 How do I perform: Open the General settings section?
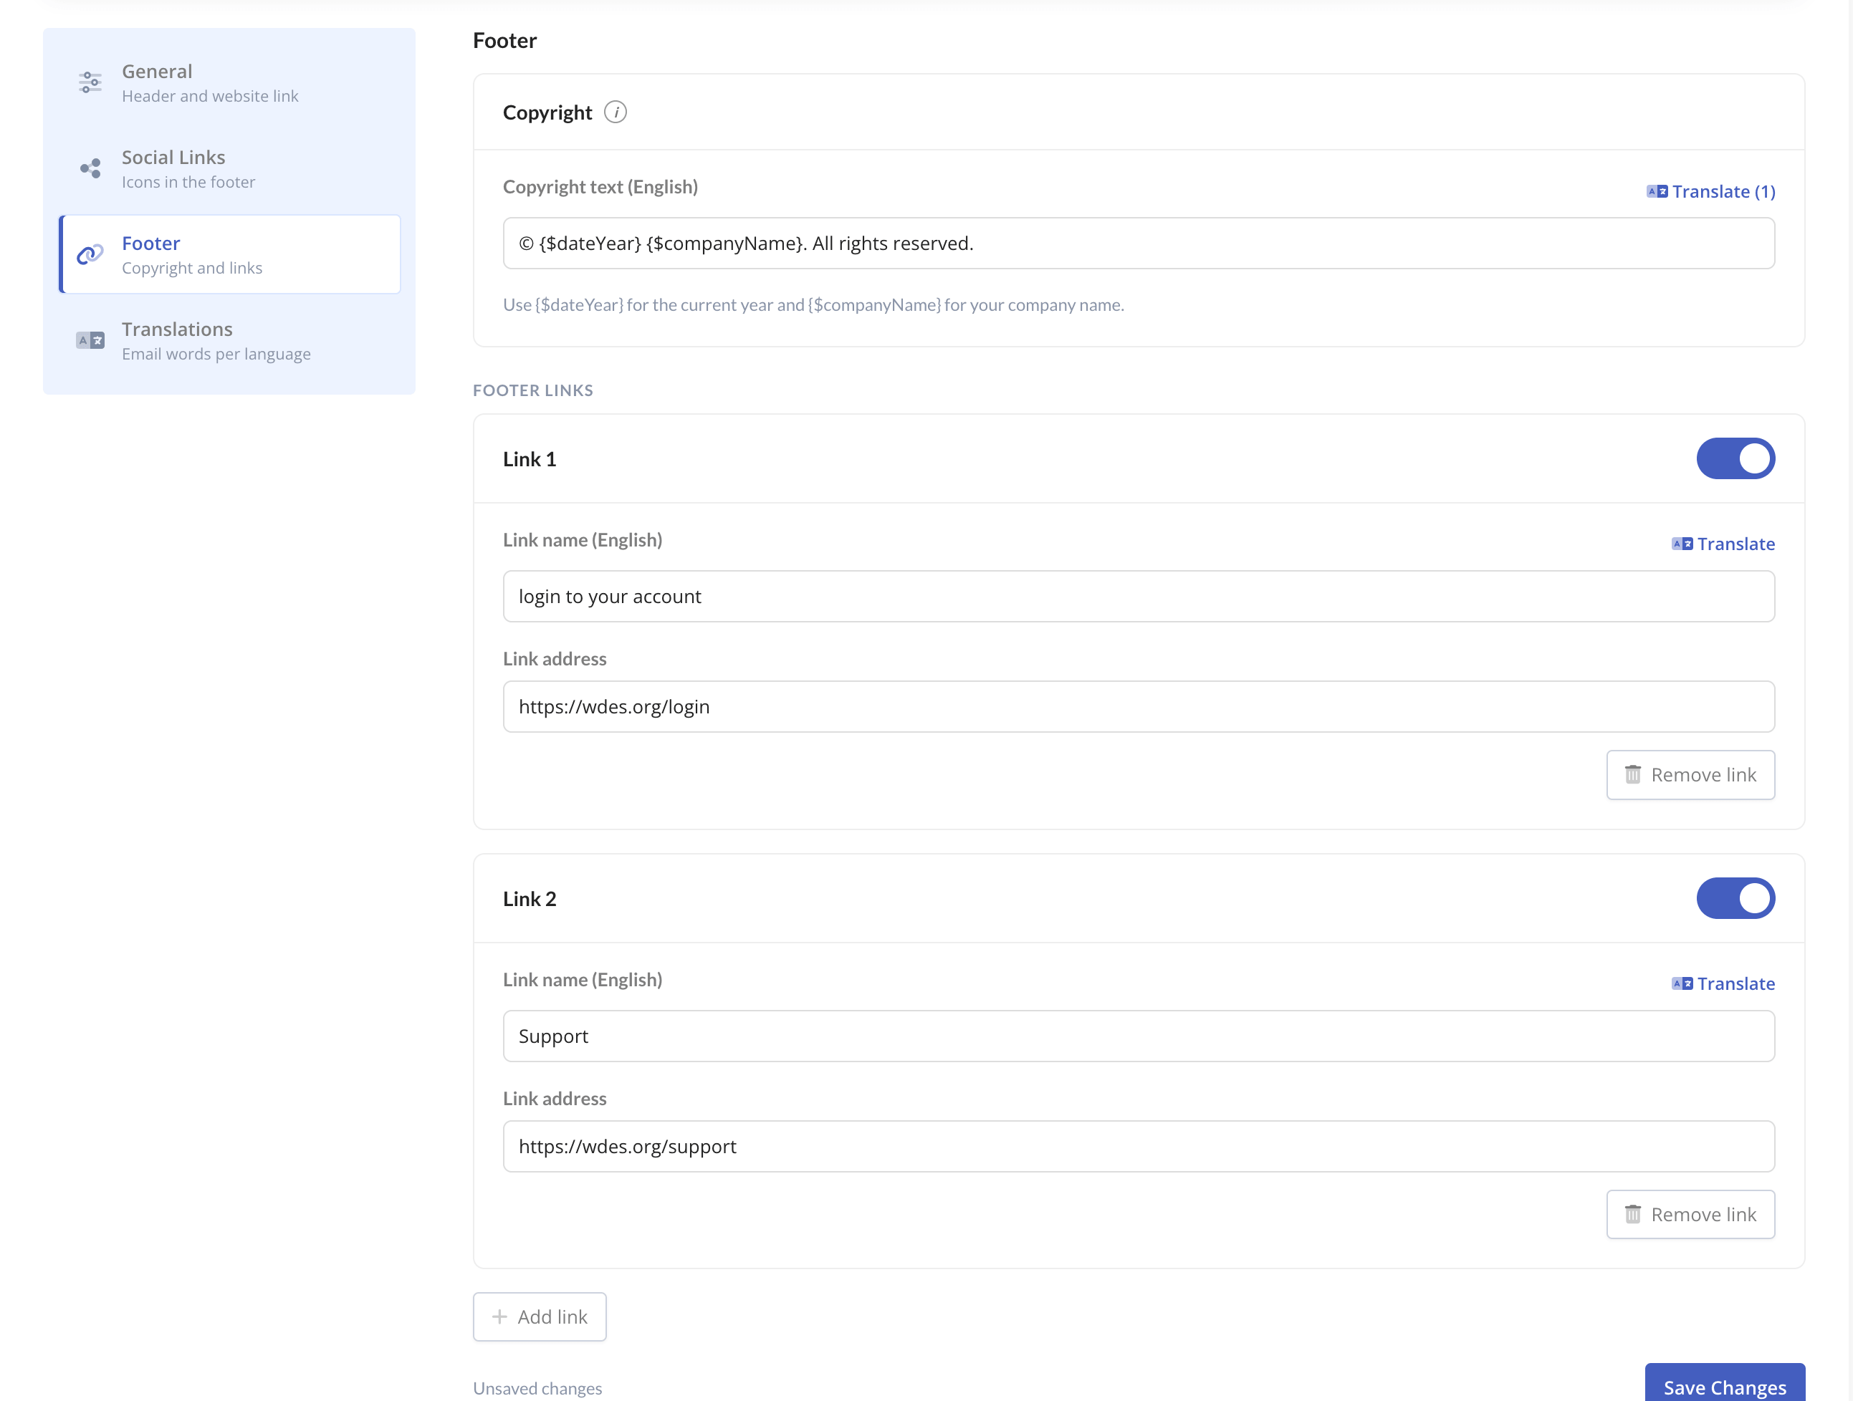pyautogui.click(x=229, y=83)
